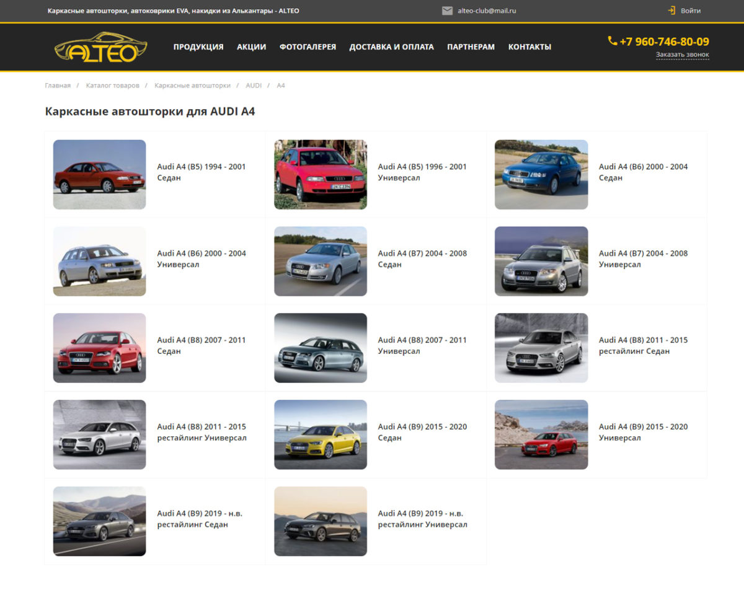Open the Продукция menu
The image size is (744, 595).
(198, 47)
